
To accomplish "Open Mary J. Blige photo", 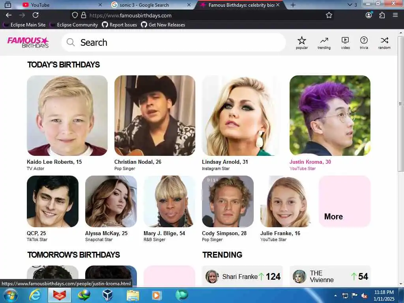I will [169, 201].
